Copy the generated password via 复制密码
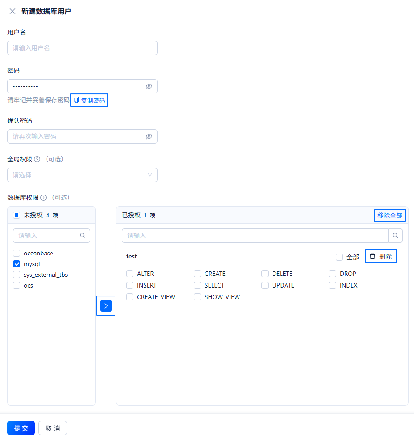 (x=89, y=100)
